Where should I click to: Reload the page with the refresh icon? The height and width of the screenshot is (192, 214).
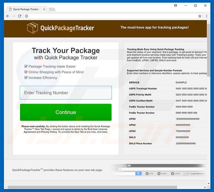pos(20,16)
